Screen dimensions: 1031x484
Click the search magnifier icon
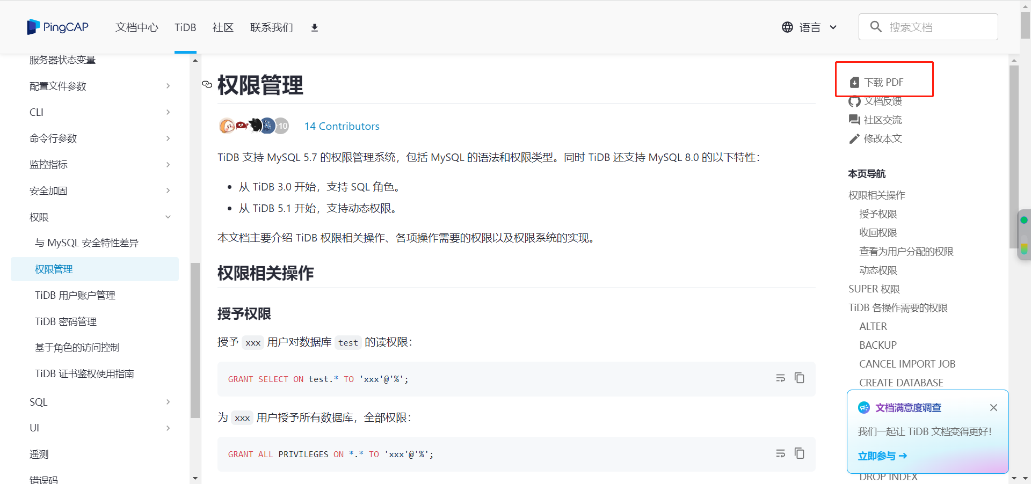pyautogui.click(x=876, y=27)
